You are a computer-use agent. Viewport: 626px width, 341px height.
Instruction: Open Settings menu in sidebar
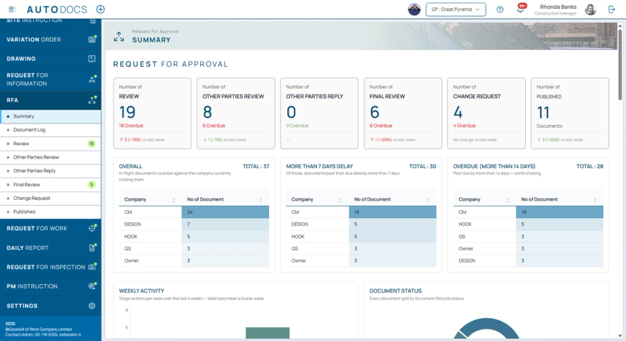click(x=50, y=306)
